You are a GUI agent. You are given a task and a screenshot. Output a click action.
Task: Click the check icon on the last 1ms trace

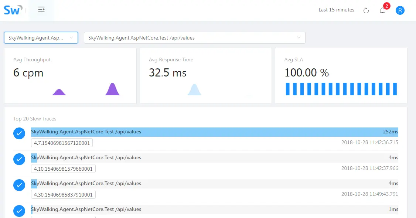19,211
